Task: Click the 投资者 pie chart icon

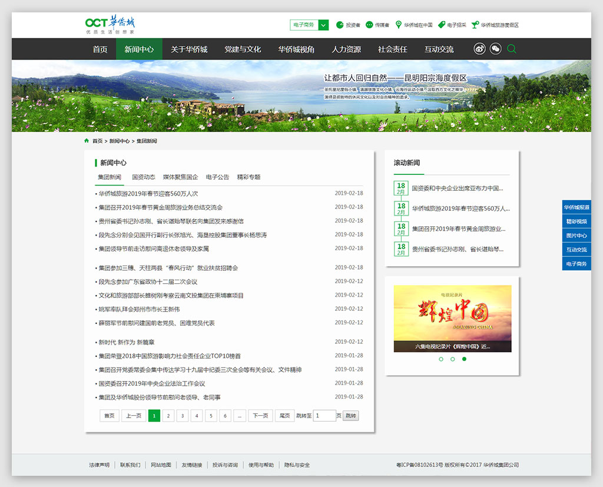Action: (340, 25)
